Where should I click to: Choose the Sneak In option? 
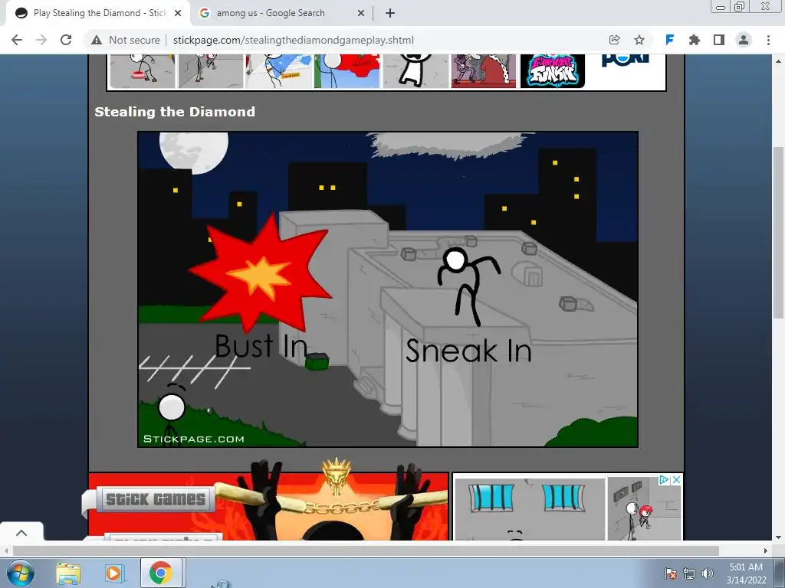point(468,351)
